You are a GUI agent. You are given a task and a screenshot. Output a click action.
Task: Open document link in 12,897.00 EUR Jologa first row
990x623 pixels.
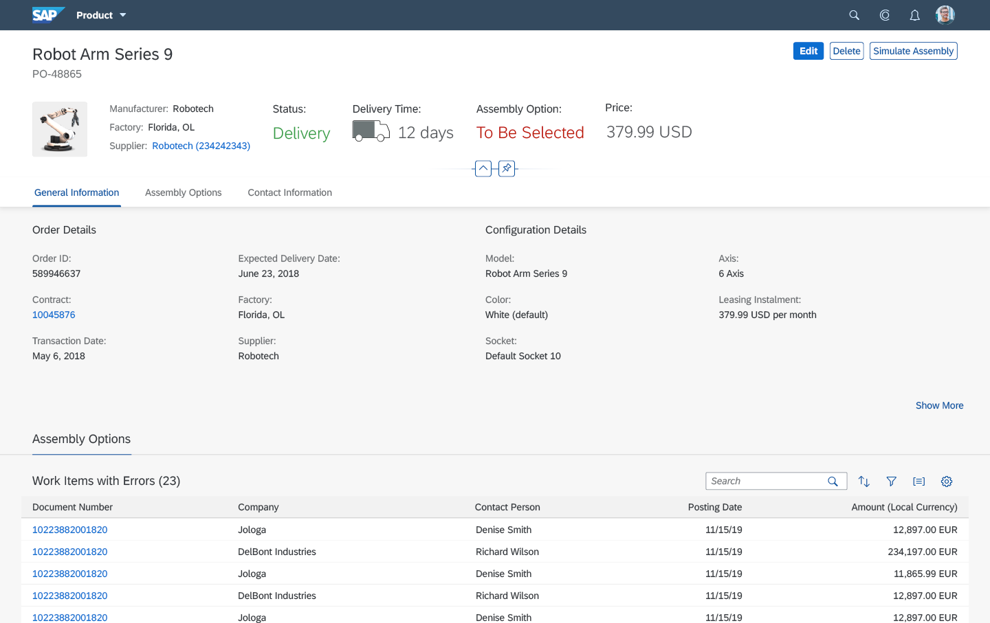click(69, 530)
